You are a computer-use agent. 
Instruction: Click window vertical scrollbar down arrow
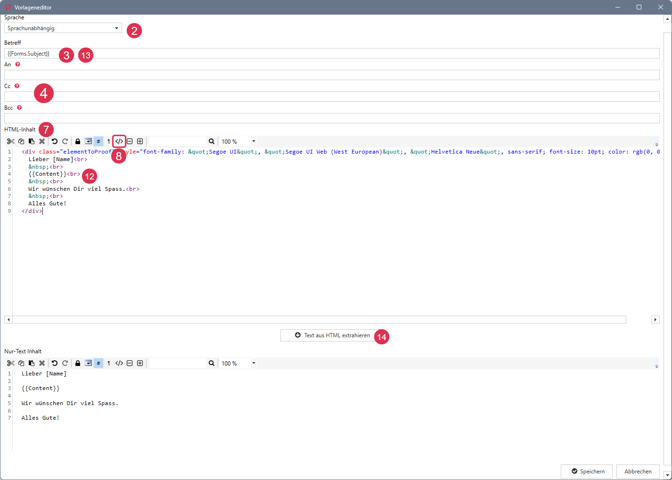point(668,475)
